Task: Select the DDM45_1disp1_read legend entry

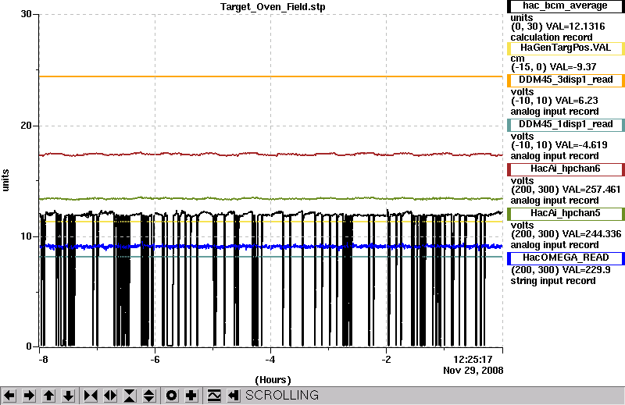Action: click(565, 124)
